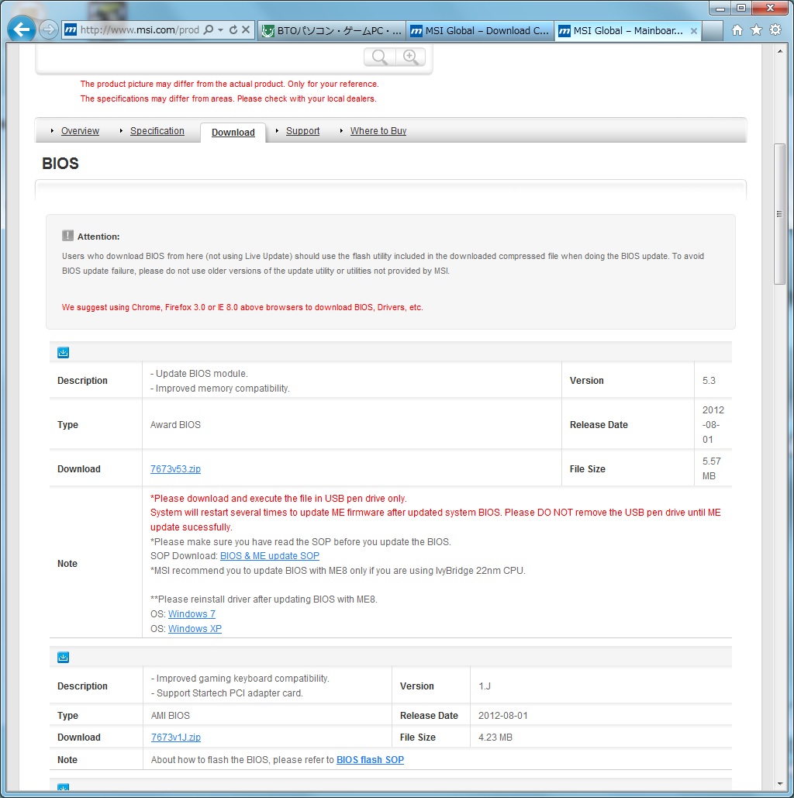Click the product image magnifier icon
794x798 pixels.
[x=380, y=57]
